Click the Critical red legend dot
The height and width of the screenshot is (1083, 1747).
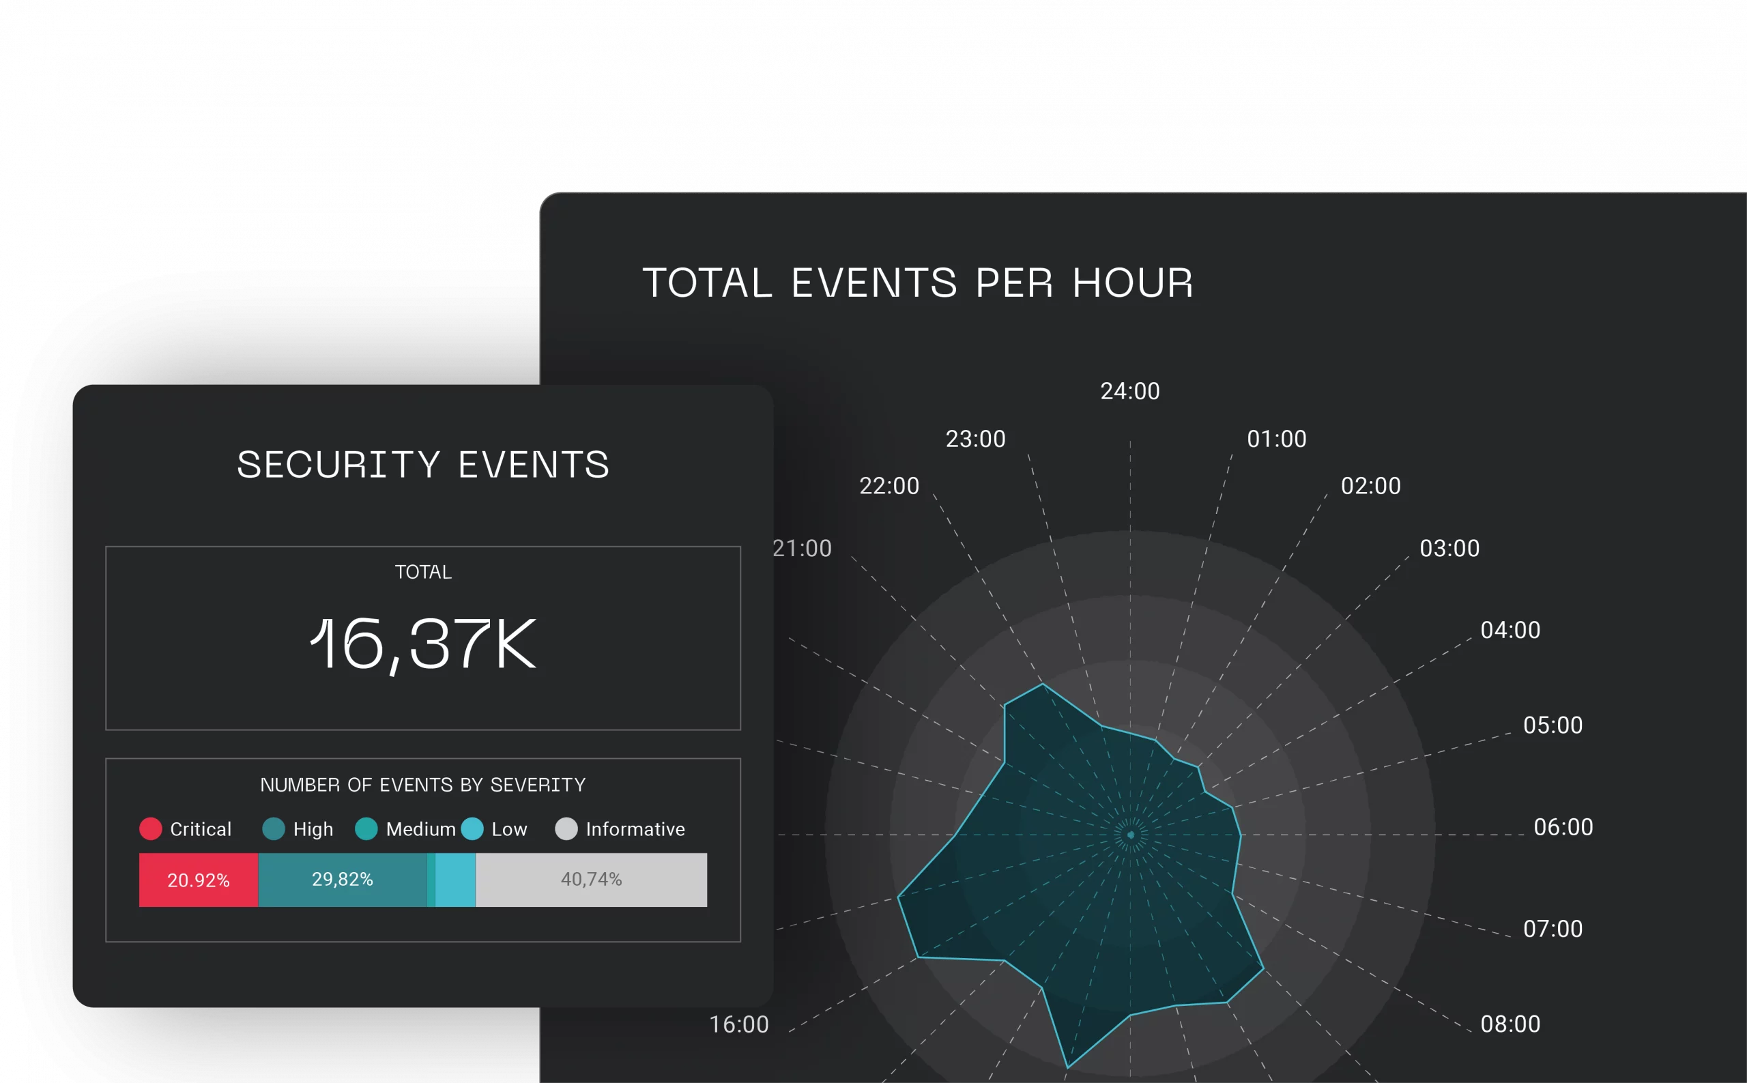(x=150, y=828)
